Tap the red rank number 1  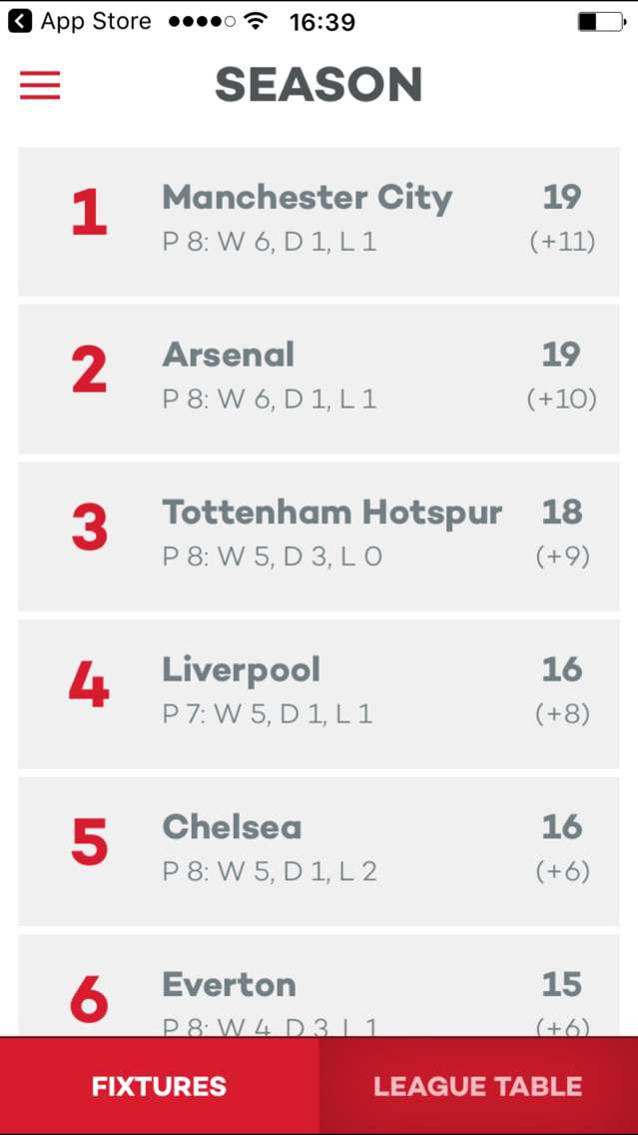coord(90,214)
